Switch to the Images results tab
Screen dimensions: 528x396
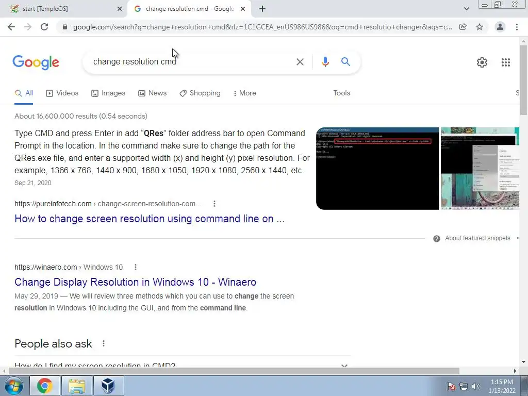pos(108,93)
